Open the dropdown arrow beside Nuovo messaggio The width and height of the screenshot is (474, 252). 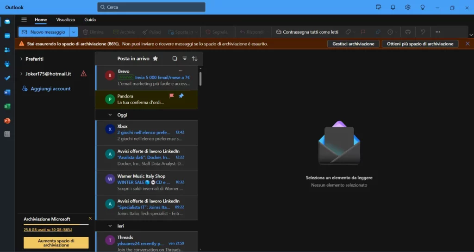click(74, 32)
